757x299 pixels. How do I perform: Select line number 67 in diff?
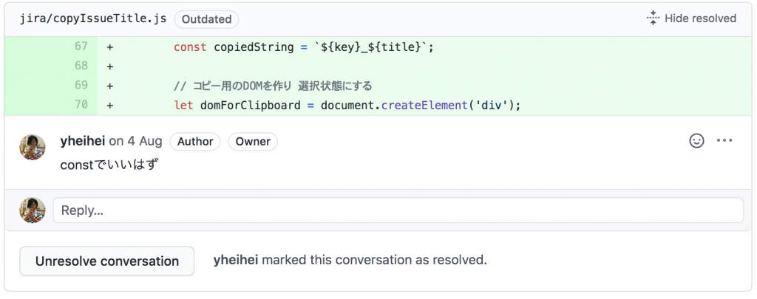(x=81, y=47)
